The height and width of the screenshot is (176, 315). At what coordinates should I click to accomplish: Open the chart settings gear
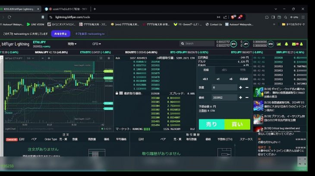click(109, 58)
